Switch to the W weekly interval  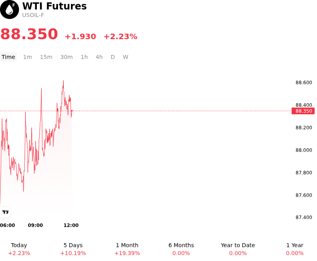[126, 57]
